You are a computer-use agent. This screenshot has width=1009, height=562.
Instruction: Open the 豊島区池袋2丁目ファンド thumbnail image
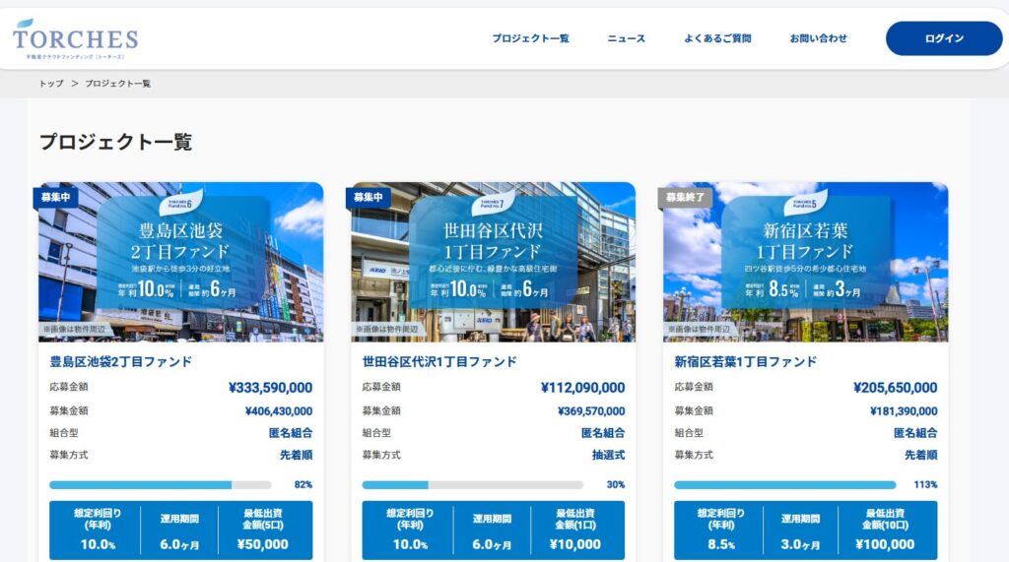coord(180,263)
